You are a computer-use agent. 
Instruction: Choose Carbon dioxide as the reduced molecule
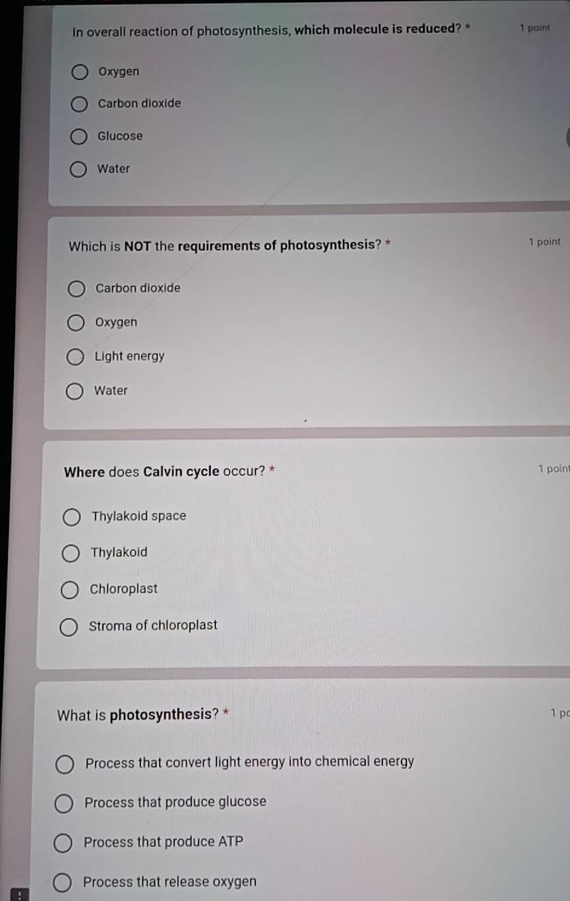point(79,104)
